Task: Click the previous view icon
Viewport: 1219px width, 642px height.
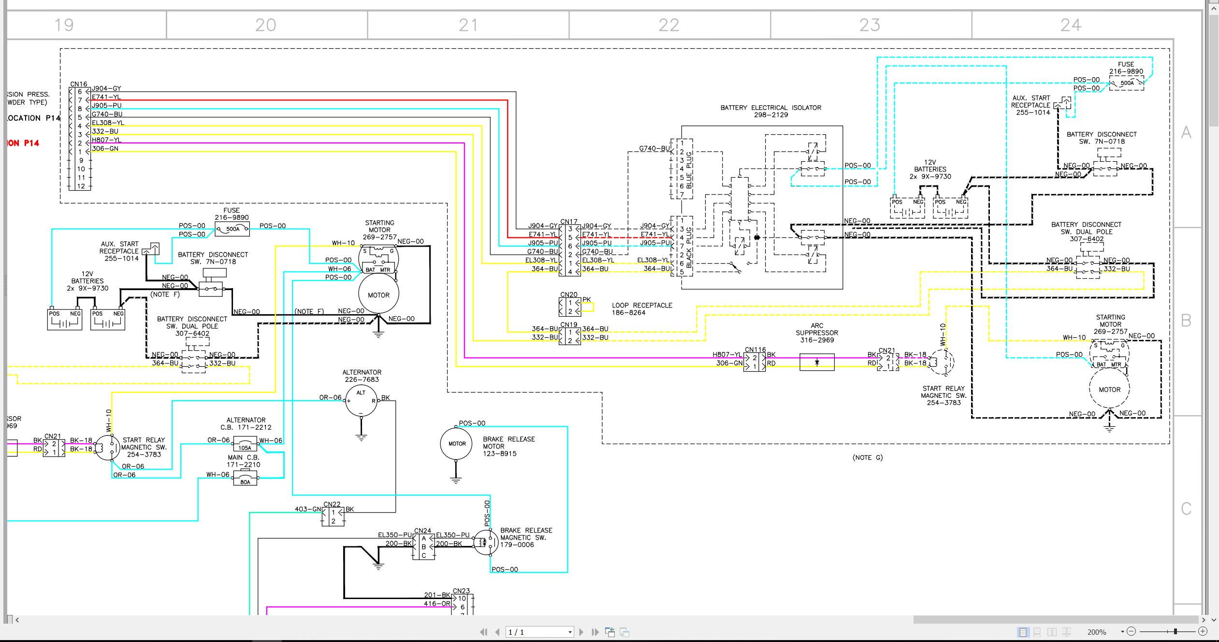Action: pos(610,632)
